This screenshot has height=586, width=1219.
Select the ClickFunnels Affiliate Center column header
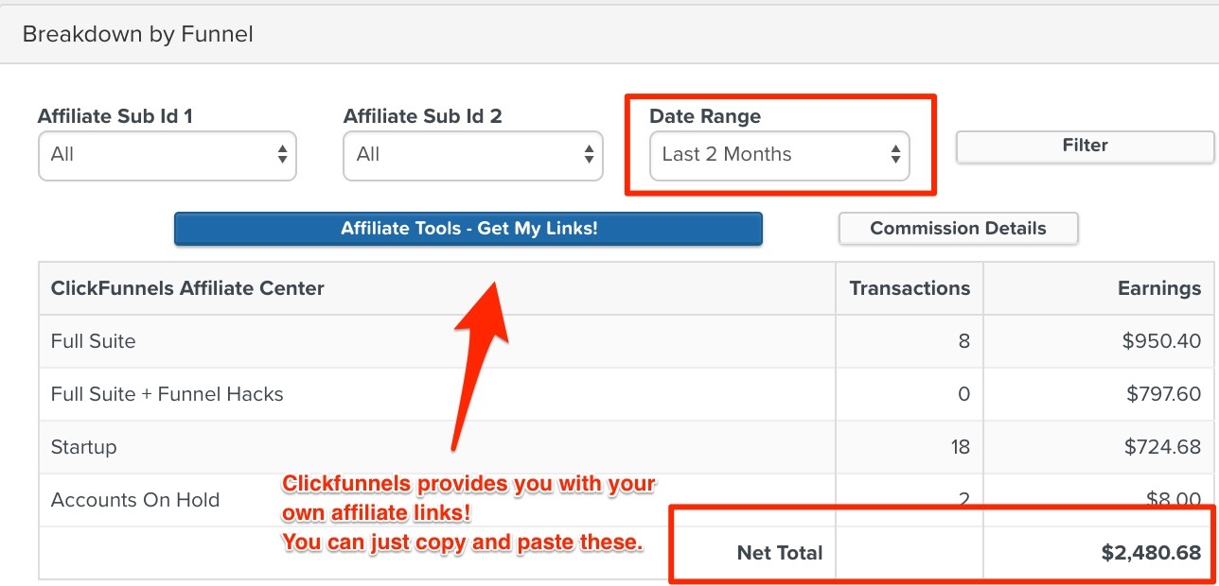[x=187, y=288]
